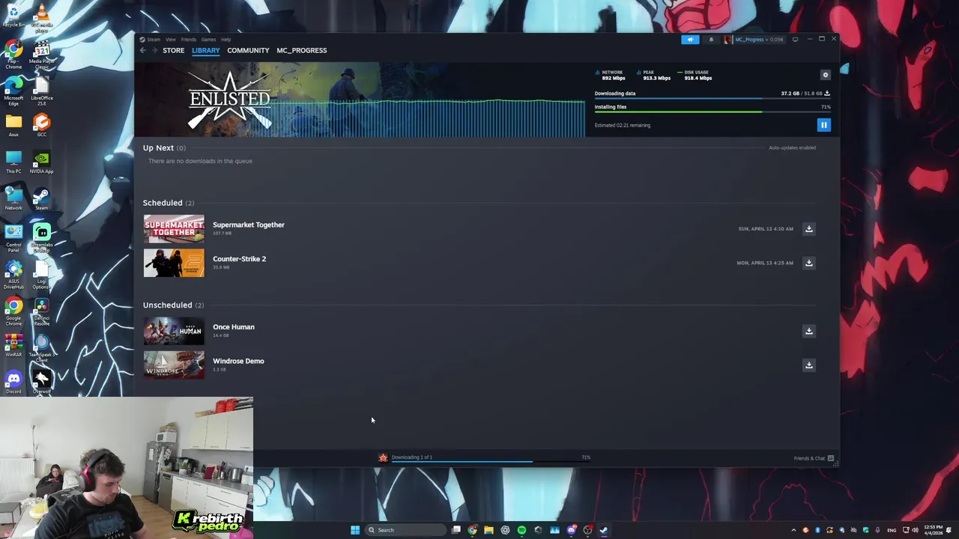The width and height of the screenshot is (959, 539).
Task: Start Counter-Strike 2 download now
Action: pos(808,263)
